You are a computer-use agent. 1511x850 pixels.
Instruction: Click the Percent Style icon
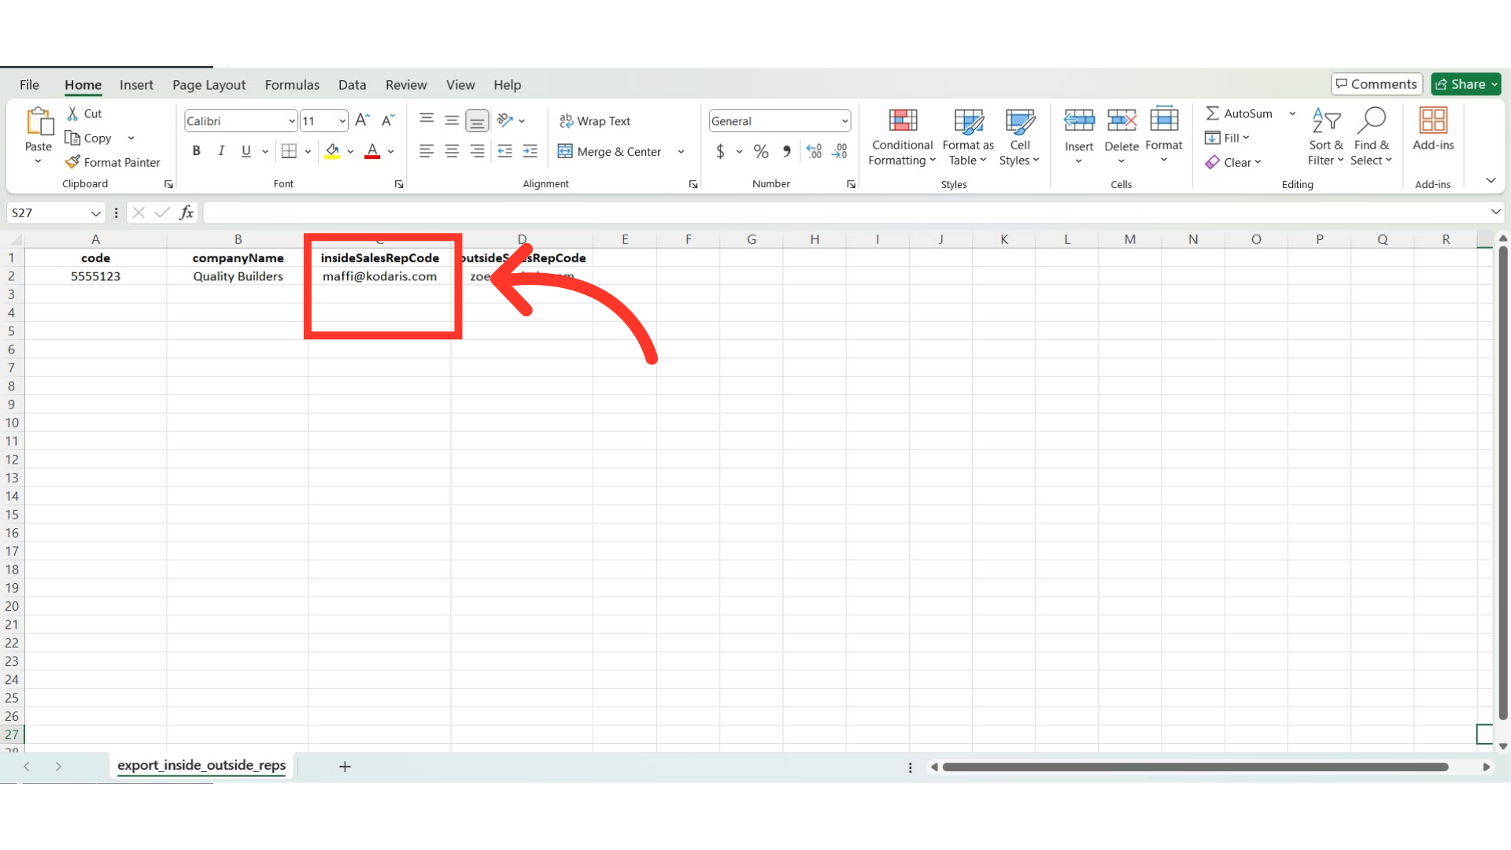click(761, 151)
